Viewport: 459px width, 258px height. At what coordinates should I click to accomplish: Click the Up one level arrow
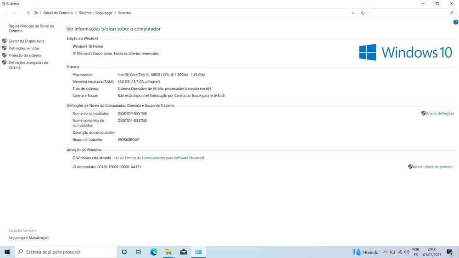28,13
